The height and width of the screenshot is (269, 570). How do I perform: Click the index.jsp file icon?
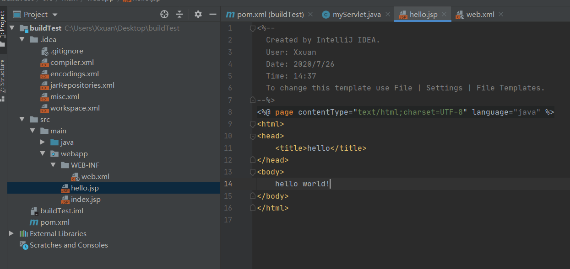point(65,200)
